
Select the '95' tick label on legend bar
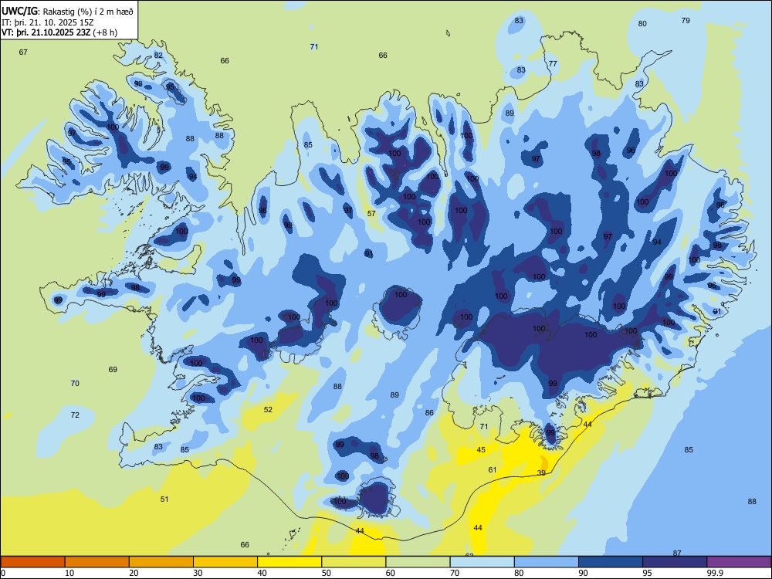tap(647, 573)
